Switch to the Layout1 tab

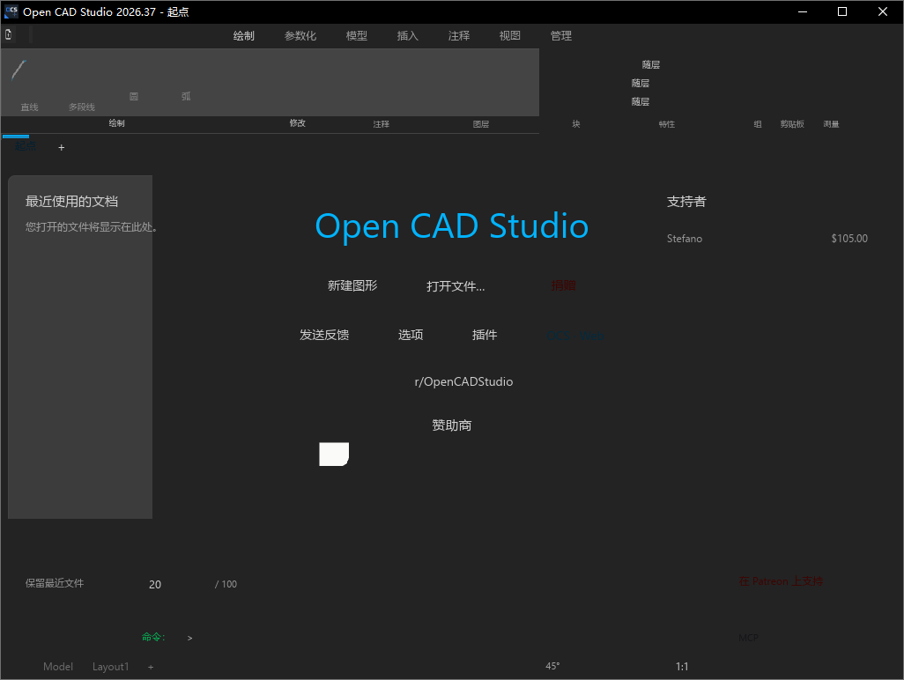click(x=111, y=667)
